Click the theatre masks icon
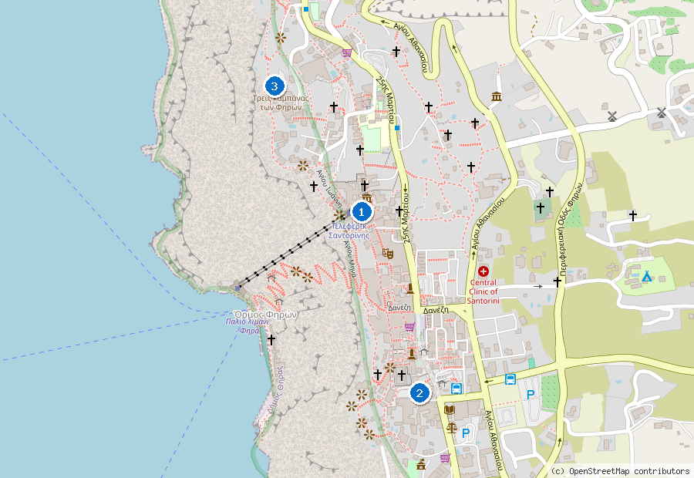This screenshot has height=478, width=694. tap(388, 253)
